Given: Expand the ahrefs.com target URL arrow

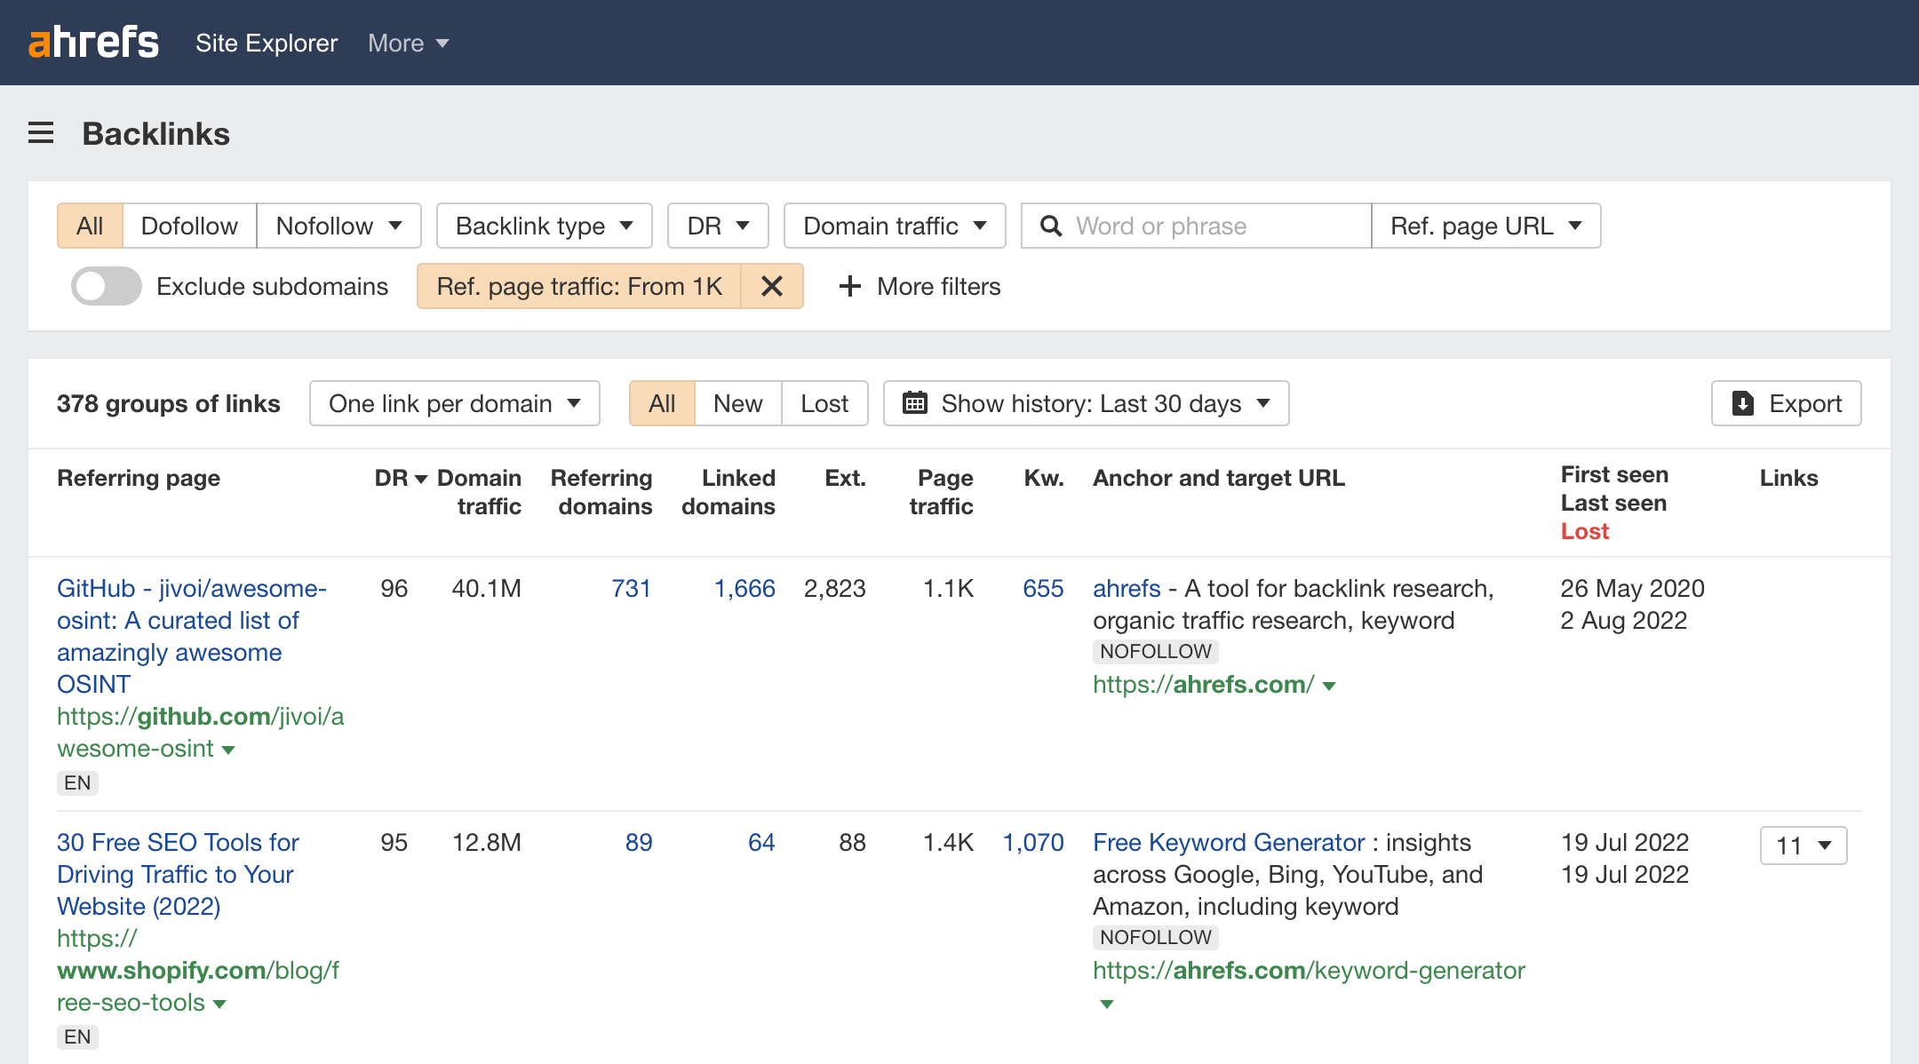Looking at the screenshot, I should (x=1329, y=686).
